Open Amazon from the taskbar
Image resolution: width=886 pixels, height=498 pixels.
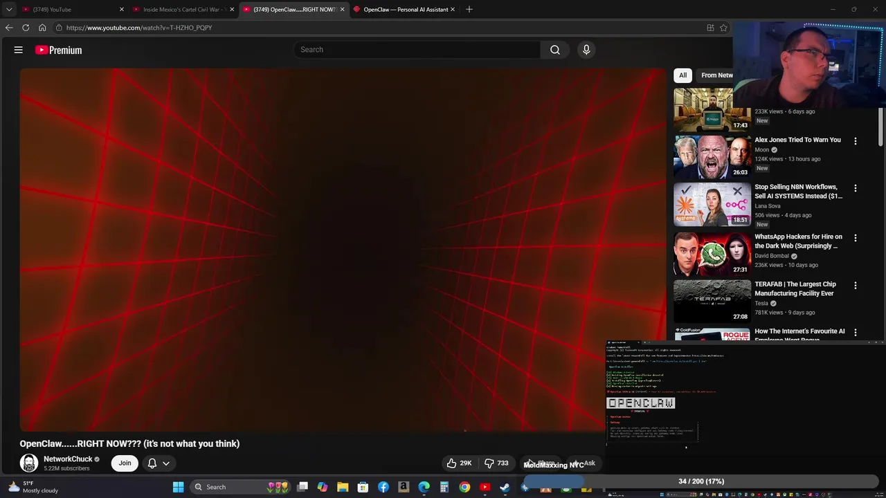[x=404, y=487]
